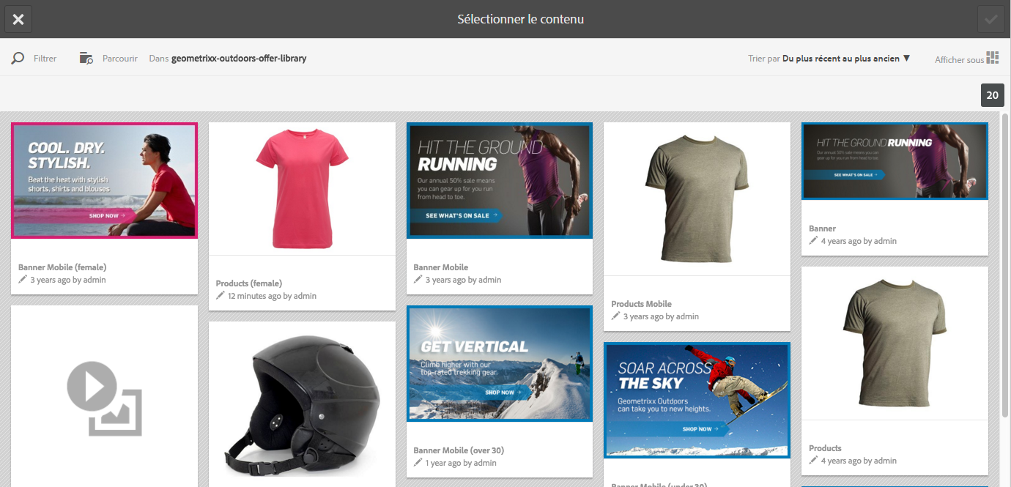The height and width of the screenshot is (487, 1011).
Task: Switch view with the card grid icon
Action: [x=993, y=58]
